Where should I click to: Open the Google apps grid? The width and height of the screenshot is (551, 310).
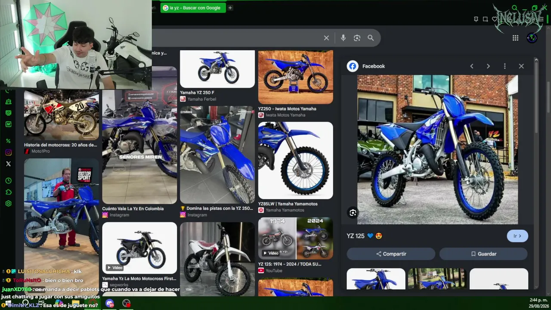(515, 38)
